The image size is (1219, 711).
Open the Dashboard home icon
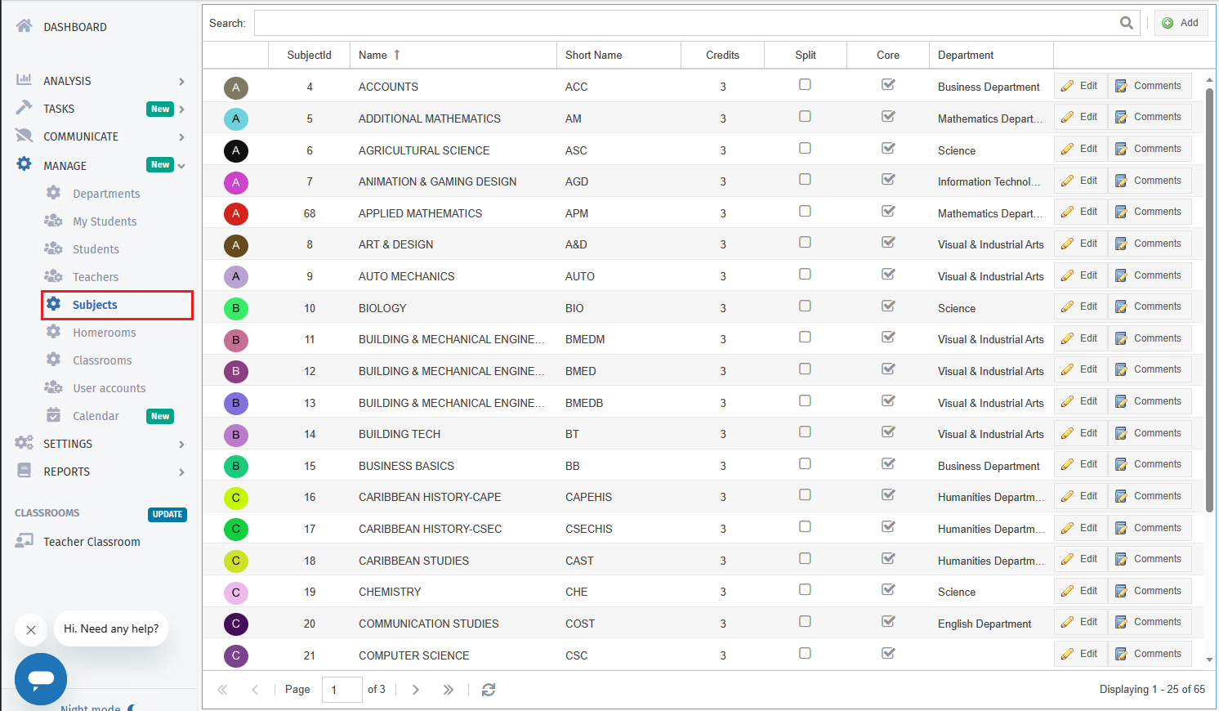[24, 25]
